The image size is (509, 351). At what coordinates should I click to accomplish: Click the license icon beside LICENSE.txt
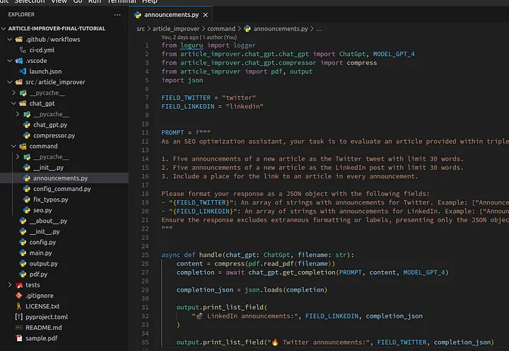(19, 306)
